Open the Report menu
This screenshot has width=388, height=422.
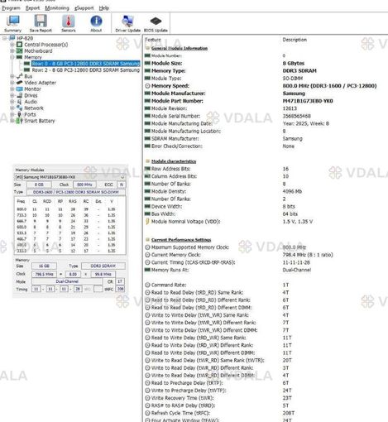point(32,8)
